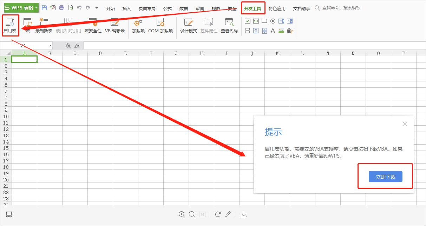426x226 pixels.
Task: Insert the radio button form control
Action: (273, 21)
